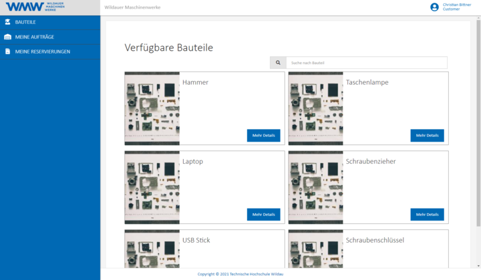Click Mehr Details for Taschenlampe
The height and width of the screenshot is (280, 481).
click(427, 136)
